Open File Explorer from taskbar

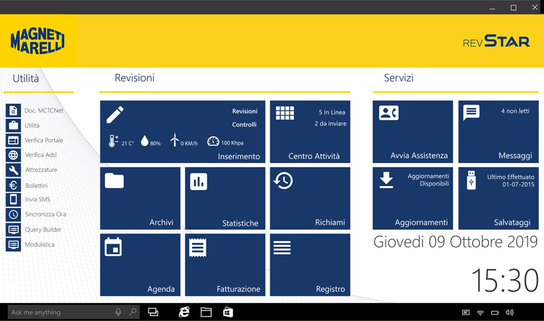click(x=206, y=312)
